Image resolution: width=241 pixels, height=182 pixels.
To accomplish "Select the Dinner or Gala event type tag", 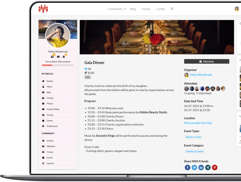I will tap(193, 137).
